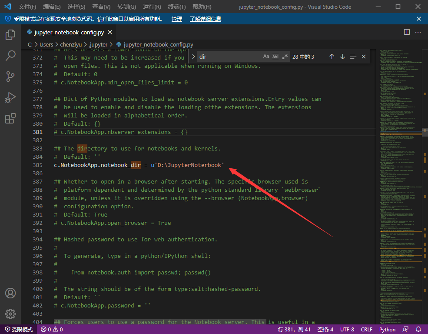Click the shield icon in restricted banner
Image resolution: width=428 pixels, height=334 pixels.
point(8,19)
